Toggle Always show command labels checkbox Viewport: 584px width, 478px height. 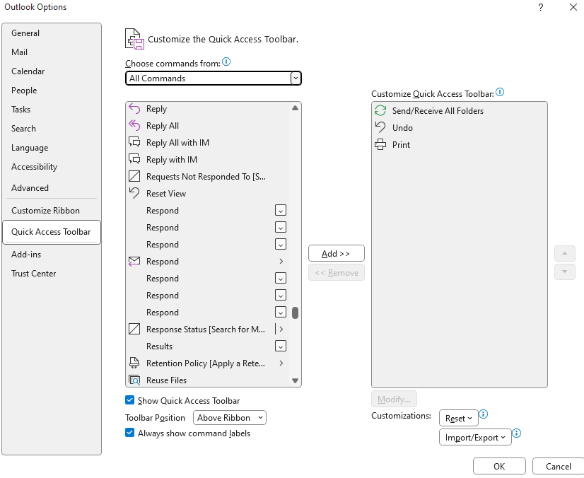pyautogui.click(x=129, y=433)
